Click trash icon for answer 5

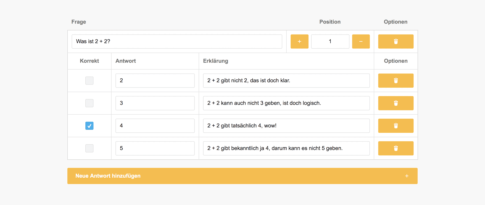pyautogui.click(x=396, y=148)
